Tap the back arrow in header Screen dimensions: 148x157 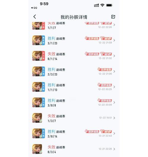[x=35, y=17]
